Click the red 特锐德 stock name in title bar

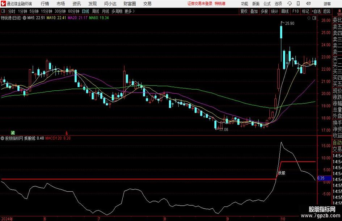220,4
